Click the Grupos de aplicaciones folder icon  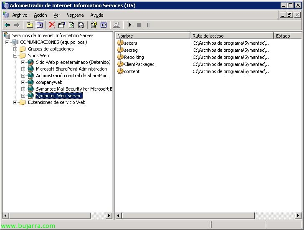[23, 49]
